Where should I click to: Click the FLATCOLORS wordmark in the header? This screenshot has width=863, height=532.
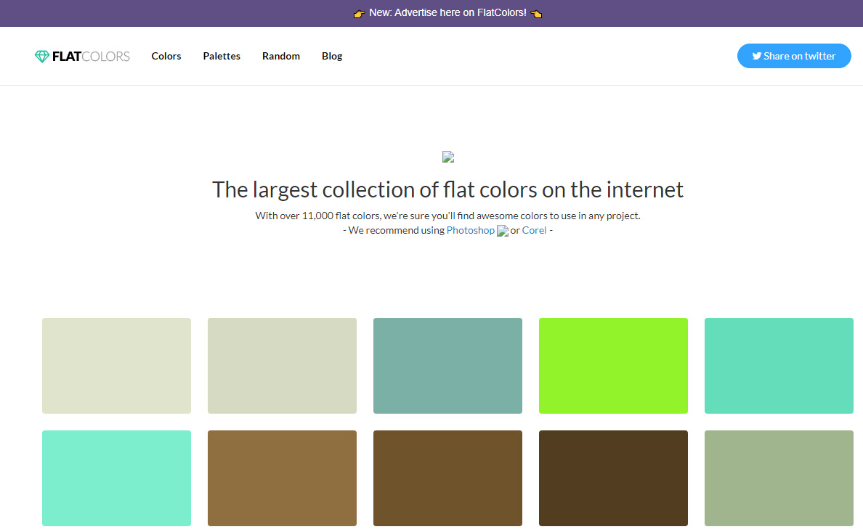tap(91, 56)
